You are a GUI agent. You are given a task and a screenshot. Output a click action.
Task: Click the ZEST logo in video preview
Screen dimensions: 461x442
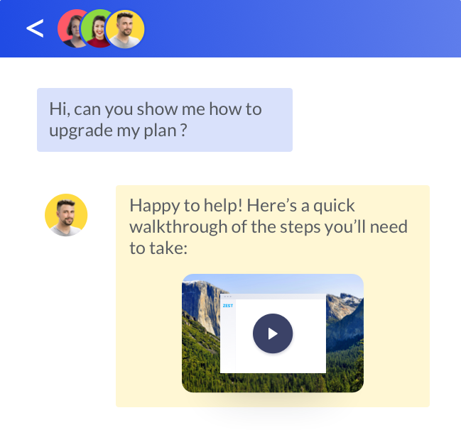[228, 306]
